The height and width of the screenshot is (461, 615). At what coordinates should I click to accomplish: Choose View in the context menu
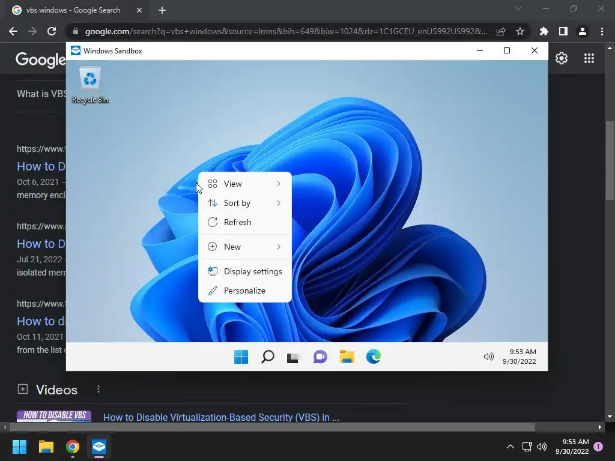(245, 184)
